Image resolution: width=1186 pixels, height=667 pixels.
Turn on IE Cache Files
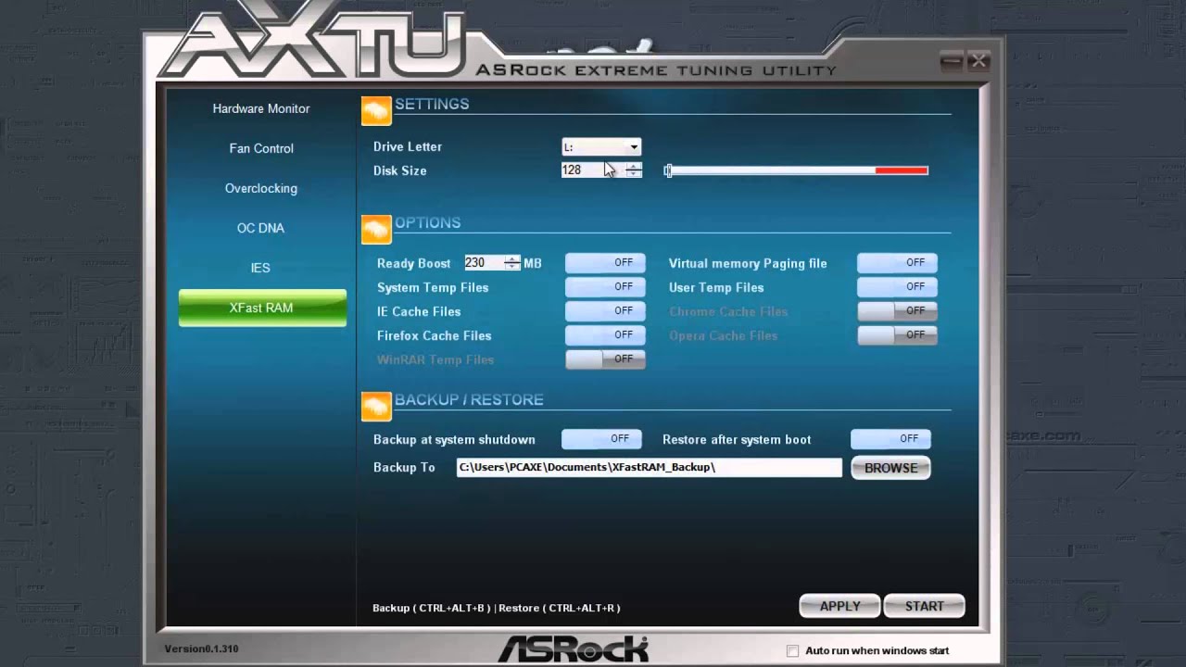coord(605,311)
